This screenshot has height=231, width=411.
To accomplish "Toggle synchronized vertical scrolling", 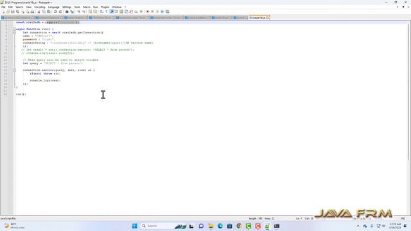I will click(90, 12).
